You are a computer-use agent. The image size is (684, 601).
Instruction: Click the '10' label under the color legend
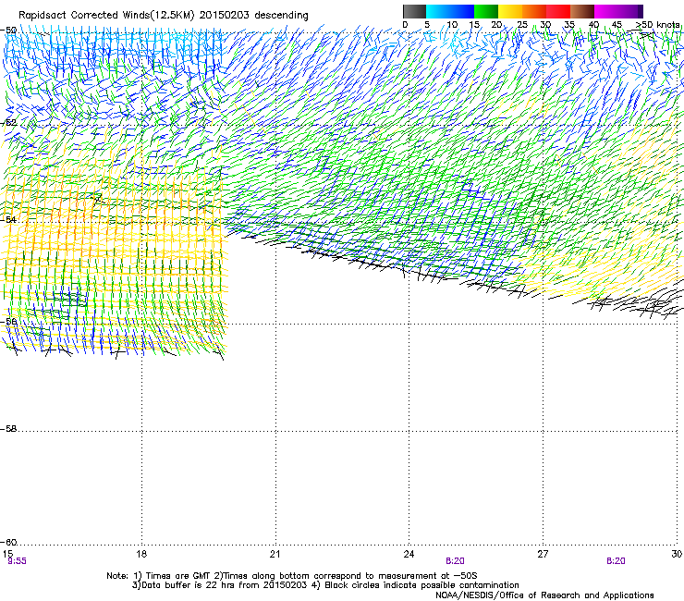[452, 25]
